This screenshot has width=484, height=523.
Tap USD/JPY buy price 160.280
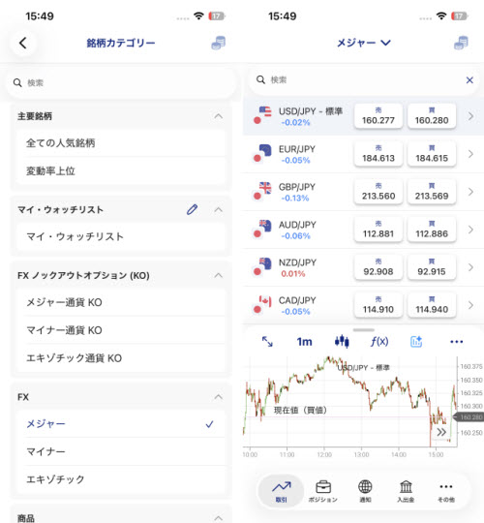432,116
